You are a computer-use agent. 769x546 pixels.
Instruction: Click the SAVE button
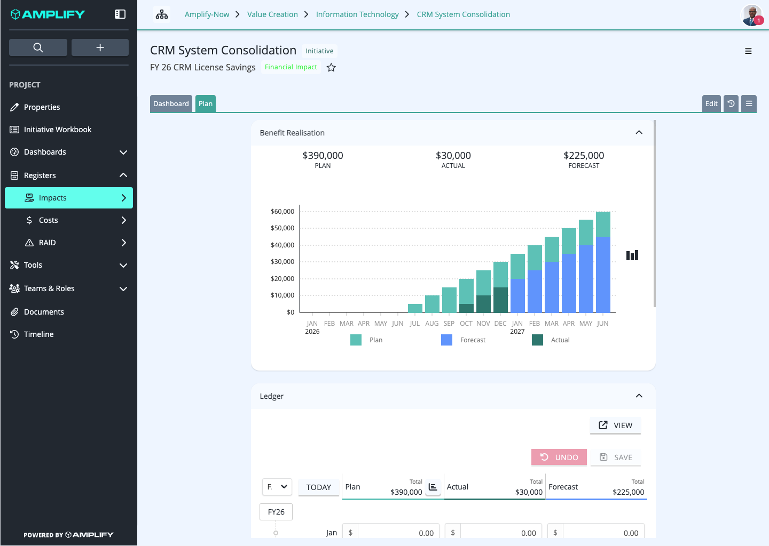coord(616,457)
